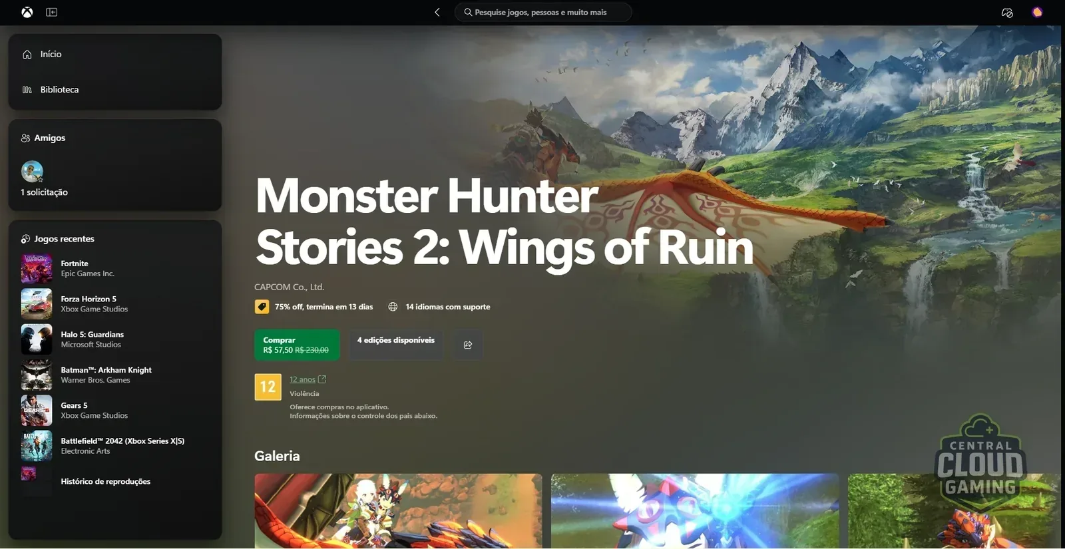Click the globe languages icon
This screenshot has height=549, width=1065.
(x=393, y=307)
